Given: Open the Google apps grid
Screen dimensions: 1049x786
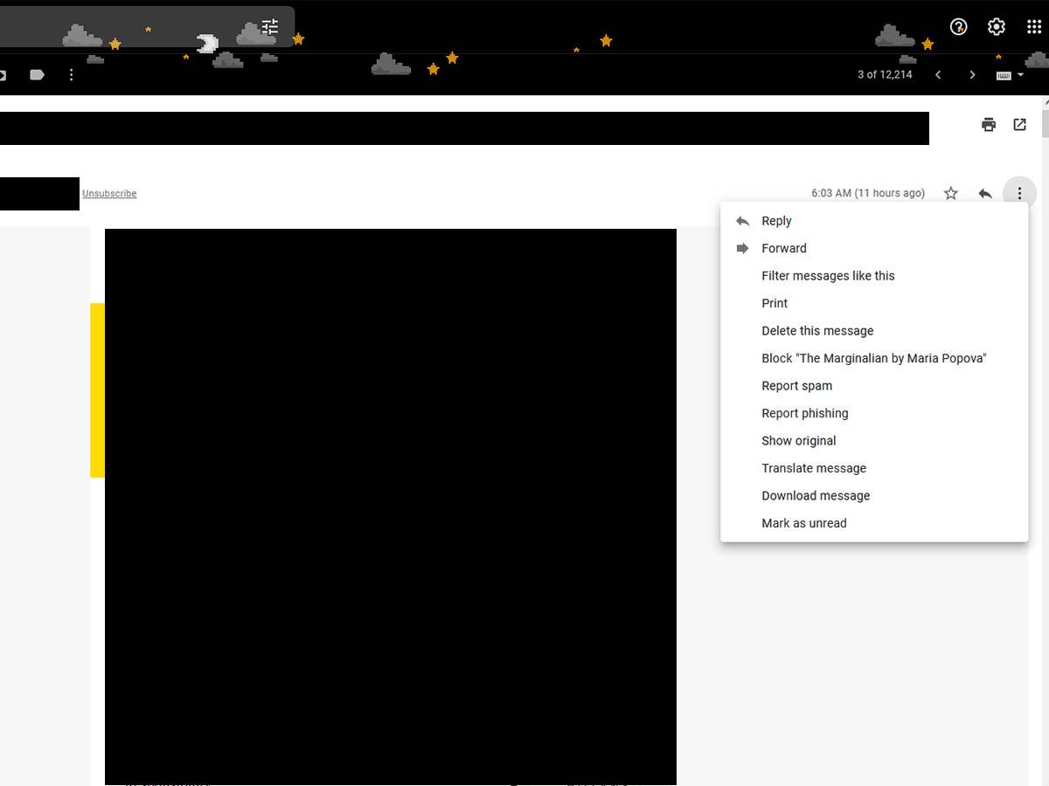Looking at the screenshot, I should (1034, 27).
